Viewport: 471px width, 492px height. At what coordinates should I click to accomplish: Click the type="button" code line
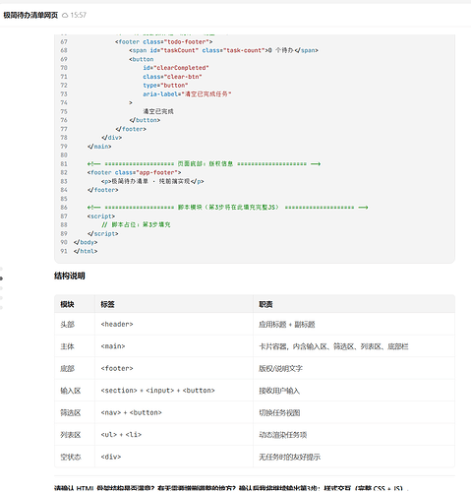(165, 85)
